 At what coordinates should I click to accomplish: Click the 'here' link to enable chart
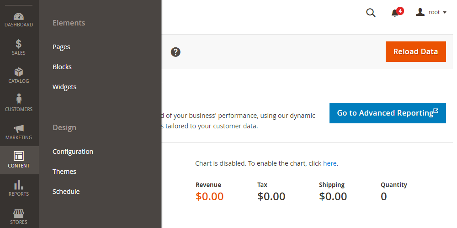pyautogui.click(x=329, y=163)
